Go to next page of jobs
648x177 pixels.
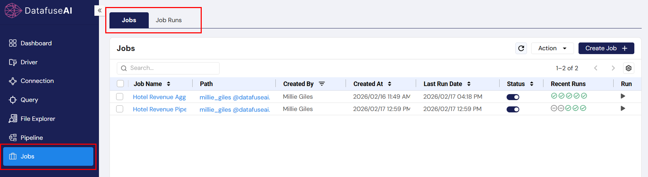click(x=613, y=68)
